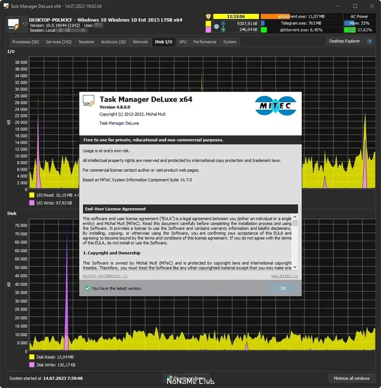Click the app icon in the About dialog
Image resolution: width=381 pixels, height=388 pixels.
tap(89, 101)
